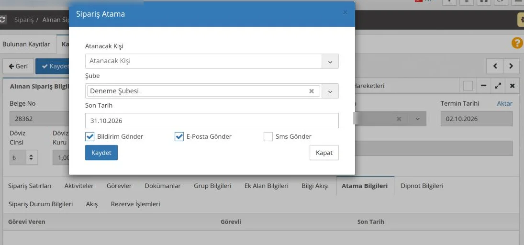The image size is (524, 245).
Task: Clear the greyed field beside Termin Tarihi
Action: 399,119
